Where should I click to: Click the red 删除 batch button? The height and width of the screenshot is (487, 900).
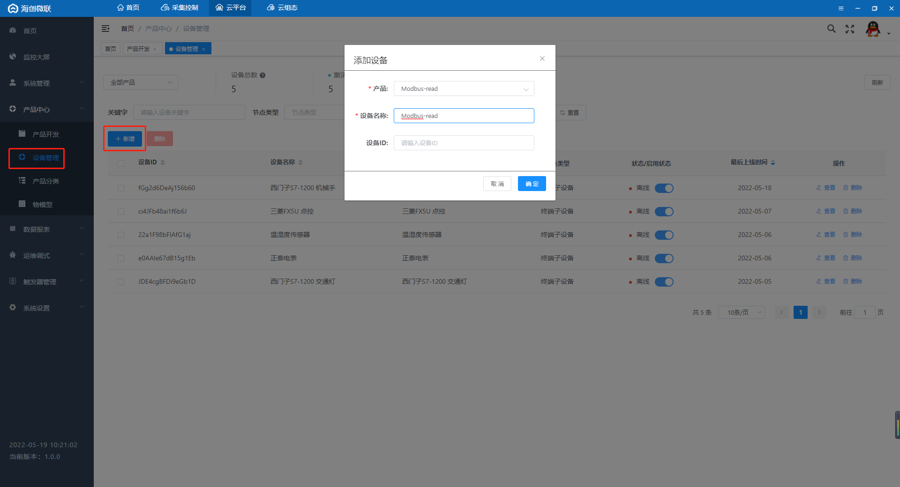160,139
